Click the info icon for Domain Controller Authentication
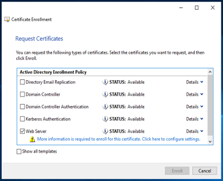Screen dimensions: 223x181 pos(105,107)
